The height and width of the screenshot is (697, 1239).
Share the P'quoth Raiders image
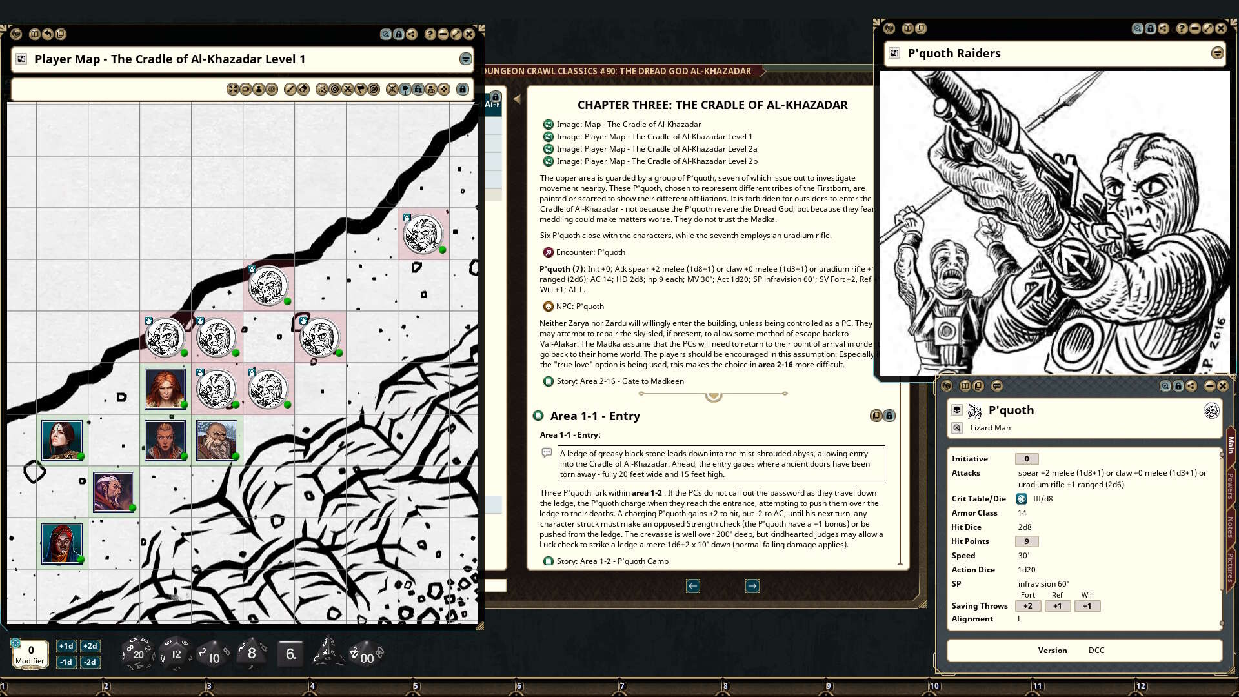point(1163,28)
